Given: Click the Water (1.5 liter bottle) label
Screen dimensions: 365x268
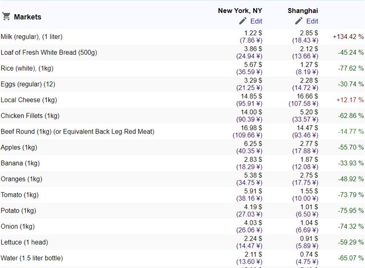Looking at the screenshot, I should click(32, 258).
